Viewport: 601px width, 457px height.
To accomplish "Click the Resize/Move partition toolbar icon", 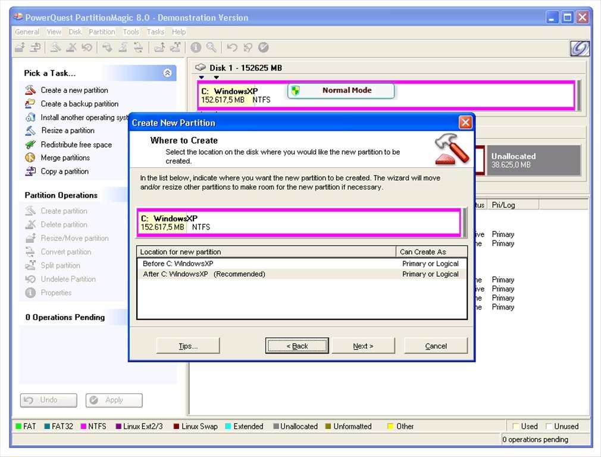I will pos(20,48).
